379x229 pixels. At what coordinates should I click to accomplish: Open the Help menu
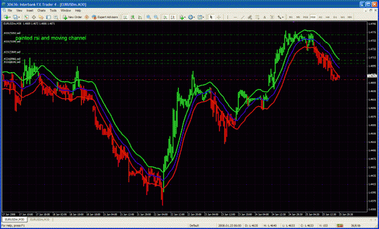pyautogui.click(x=78, y=11)
